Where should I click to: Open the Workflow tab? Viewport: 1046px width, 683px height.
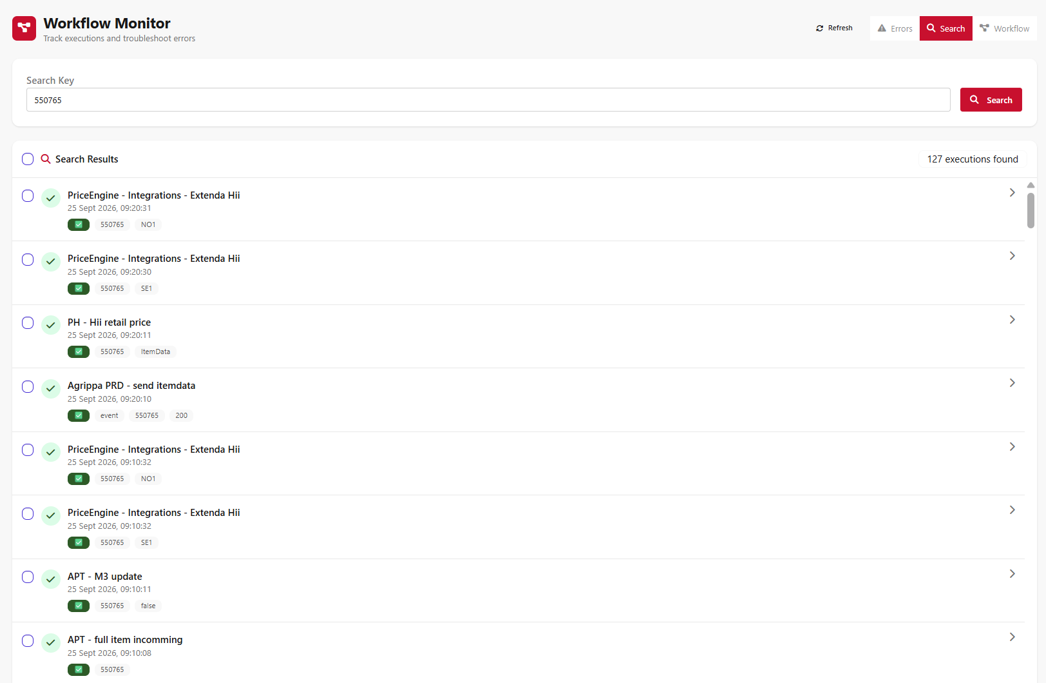tap(1004, 28)
